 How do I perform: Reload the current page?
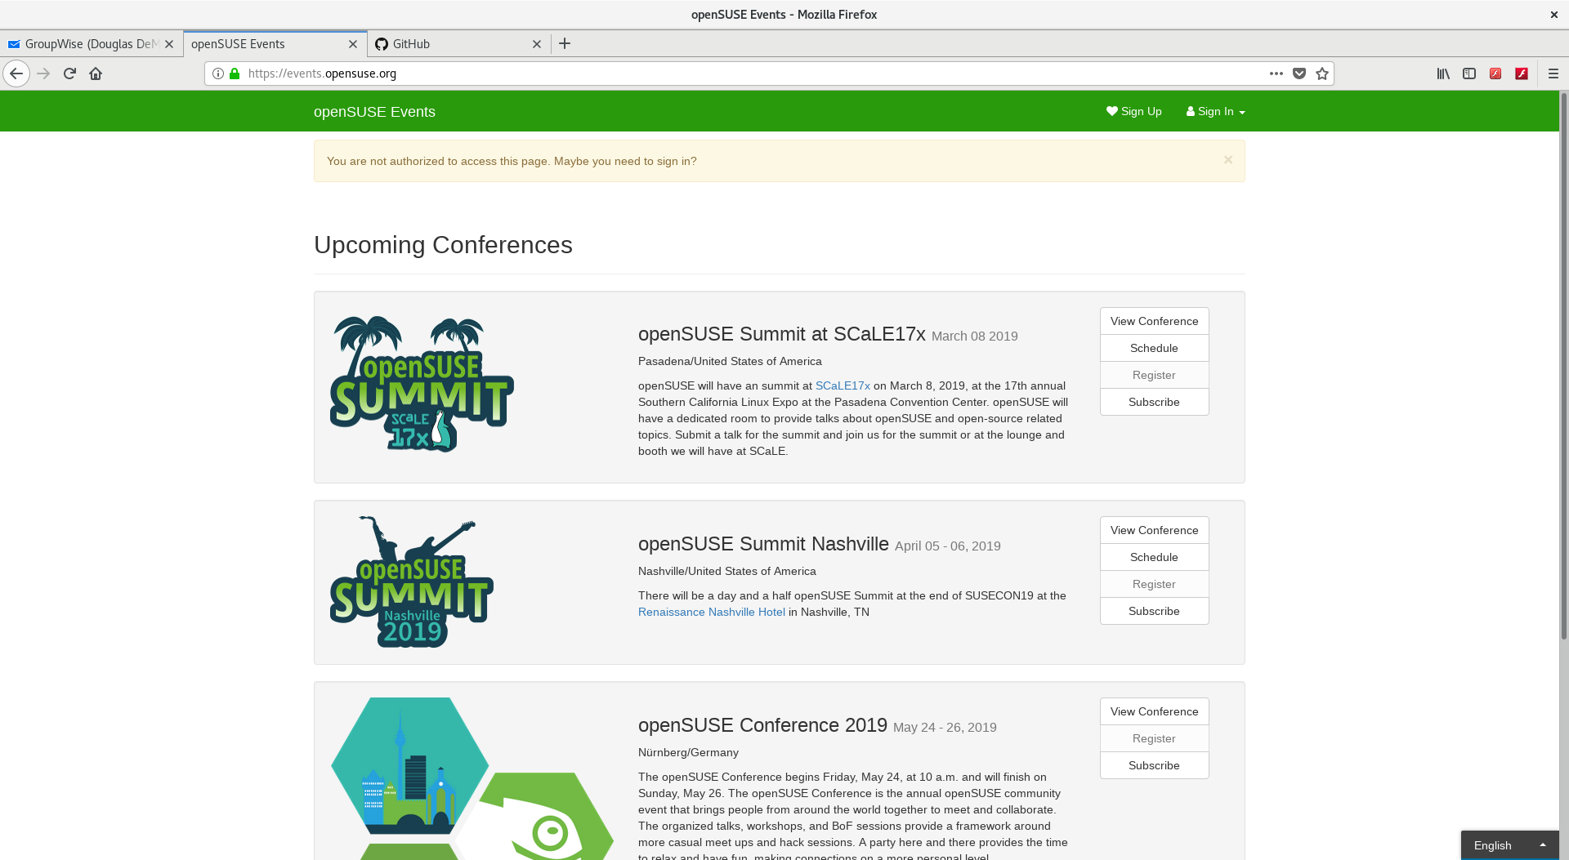(69, 74)
